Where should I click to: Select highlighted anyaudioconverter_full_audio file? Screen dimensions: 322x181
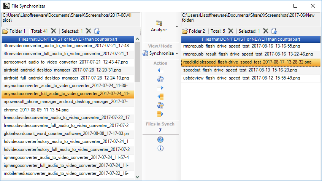68,94
